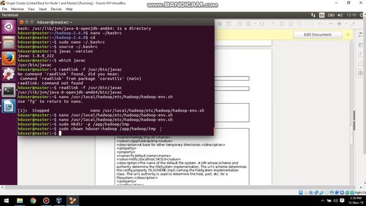The height and width of the screenshot is (206, 366).
Task: Open the Ubuntu Dash search launcher
Action: [x=9, y=27]
